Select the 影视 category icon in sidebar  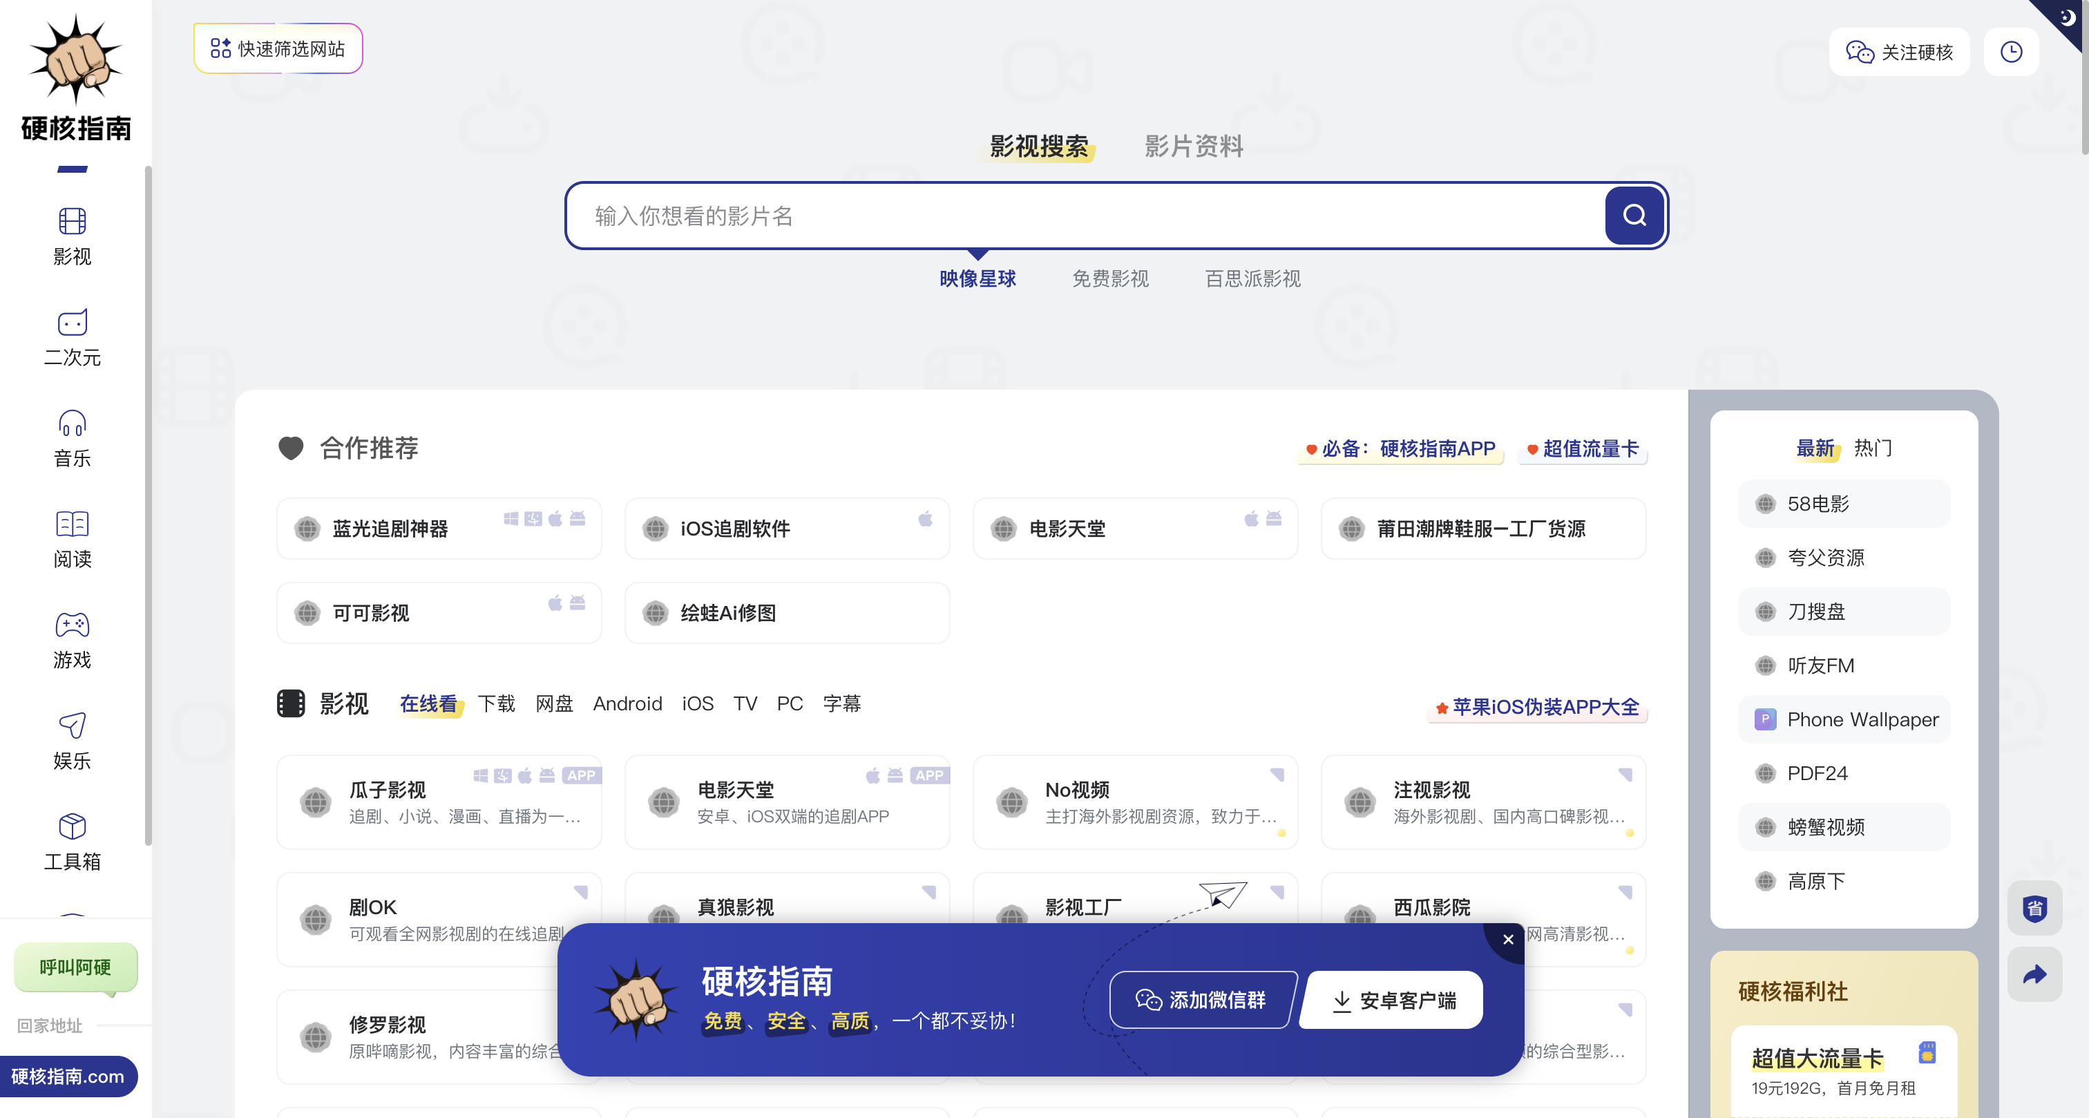pyautogui.click(x=72, y=234)
